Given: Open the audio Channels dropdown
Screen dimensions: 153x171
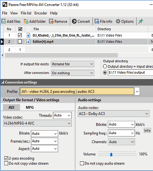Looking at the screenshot, I should pos(121,142).
